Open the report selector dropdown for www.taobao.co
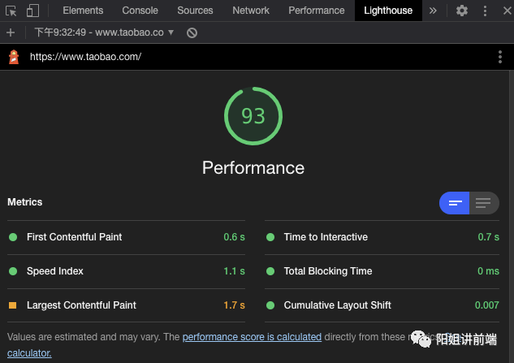Screen dimensions: 514x363 pyautogui.click(x=104, y=32)
